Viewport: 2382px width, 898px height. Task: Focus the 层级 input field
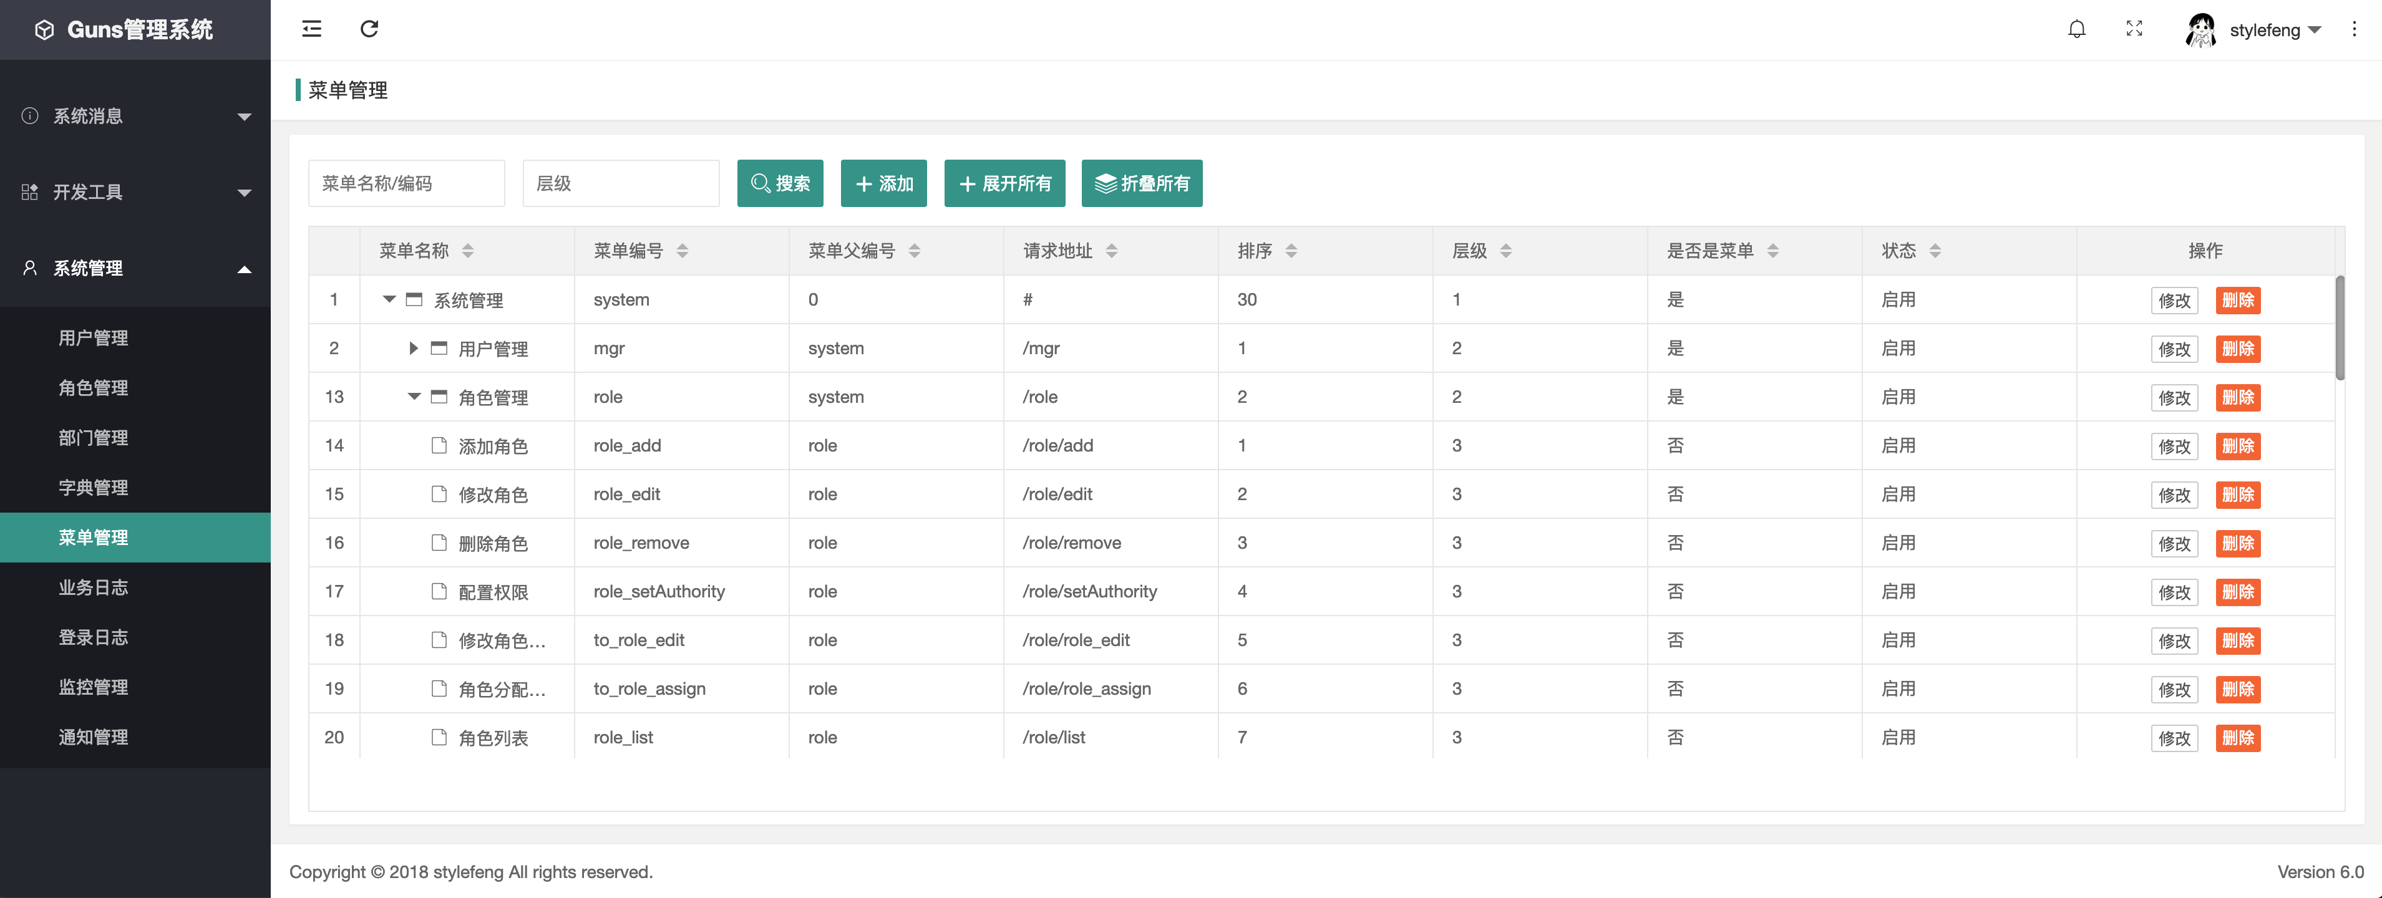pos(621,183)
